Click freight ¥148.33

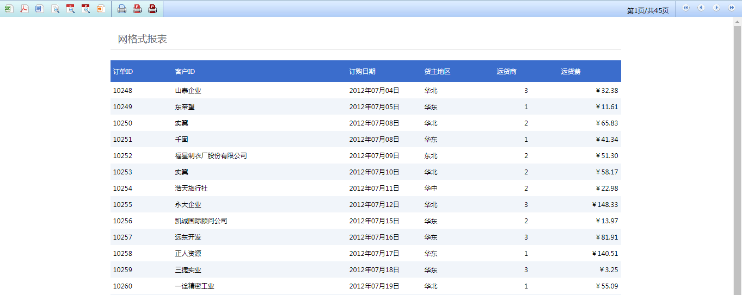click(x=605, y=205)
